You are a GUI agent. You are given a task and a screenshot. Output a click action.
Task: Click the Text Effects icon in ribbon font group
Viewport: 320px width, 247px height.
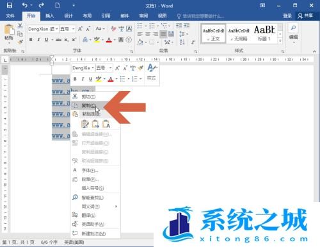(85, 40)
